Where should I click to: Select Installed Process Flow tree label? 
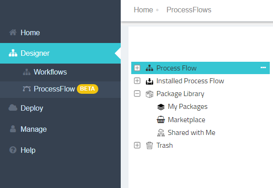pos(190,81)
